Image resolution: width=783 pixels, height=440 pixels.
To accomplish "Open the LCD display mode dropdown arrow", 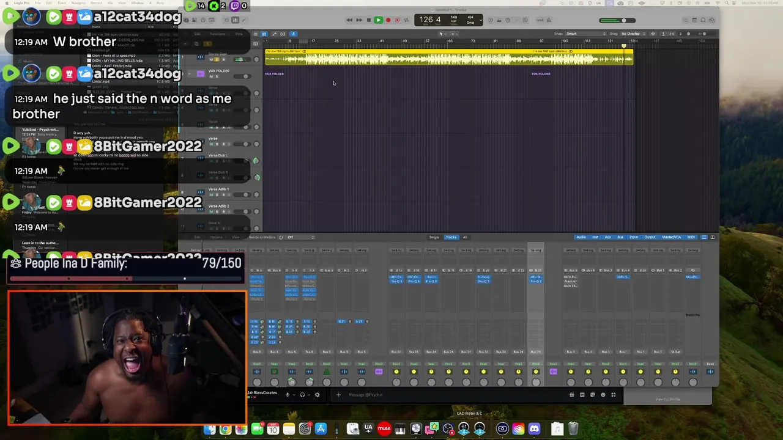I will pyautogui.click(x=481, y=20).
